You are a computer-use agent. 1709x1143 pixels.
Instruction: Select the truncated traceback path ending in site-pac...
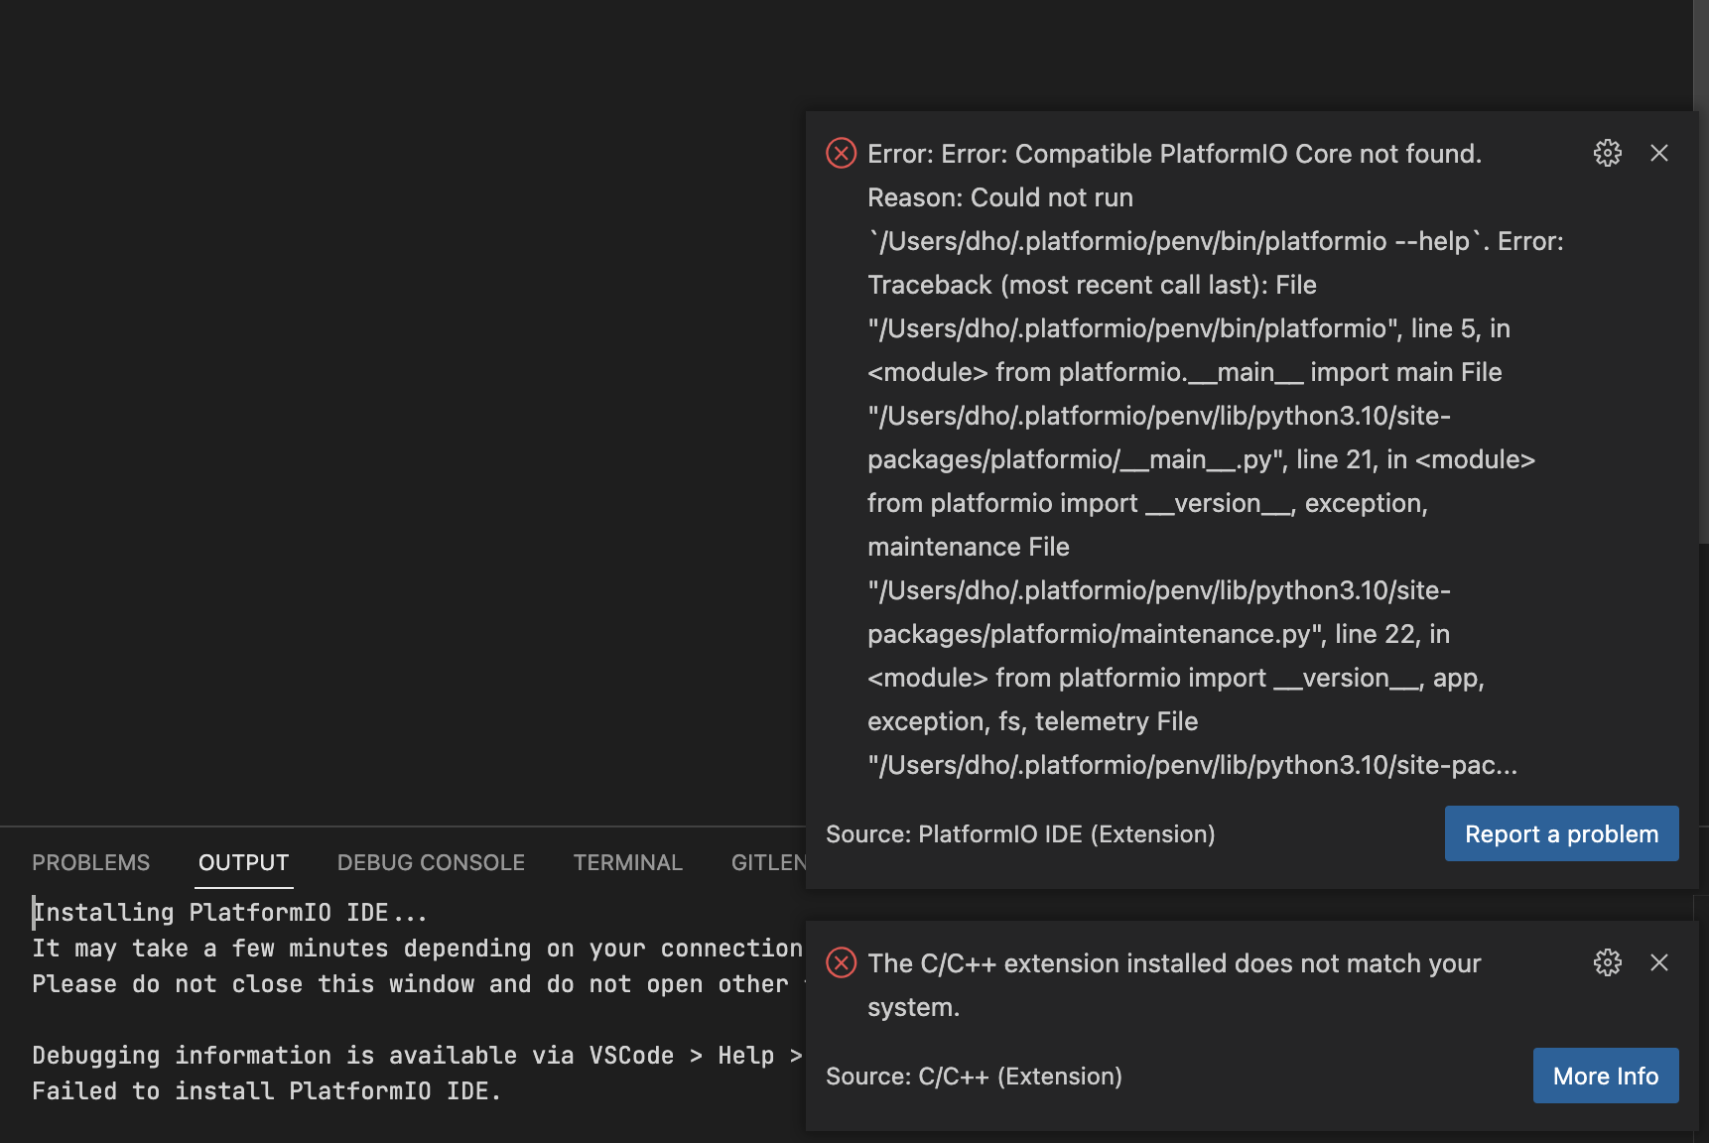tap(1191, 765)
